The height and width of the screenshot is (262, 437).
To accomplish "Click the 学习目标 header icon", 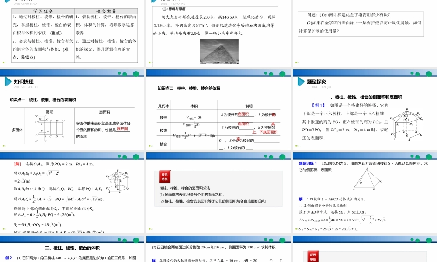I will (x=8, y=2).
